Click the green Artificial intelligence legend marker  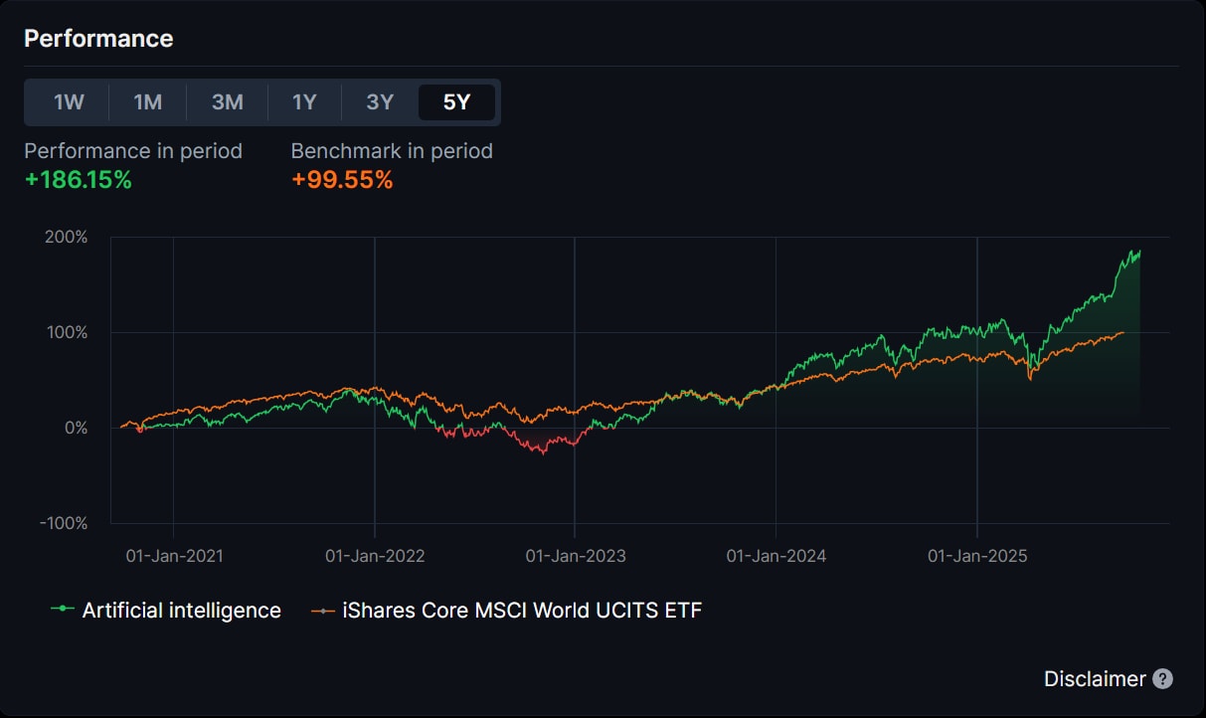pyautogui.click(x=64, y=610)
